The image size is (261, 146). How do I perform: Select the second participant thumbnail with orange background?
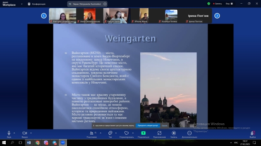[x=90, y=16]
